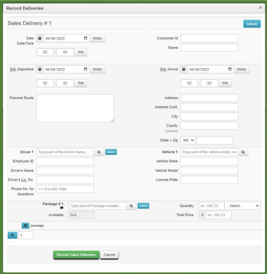Toggle the Sale Time PM button
The width and height of the screenshot is (267, 274).
click(81, 52)
